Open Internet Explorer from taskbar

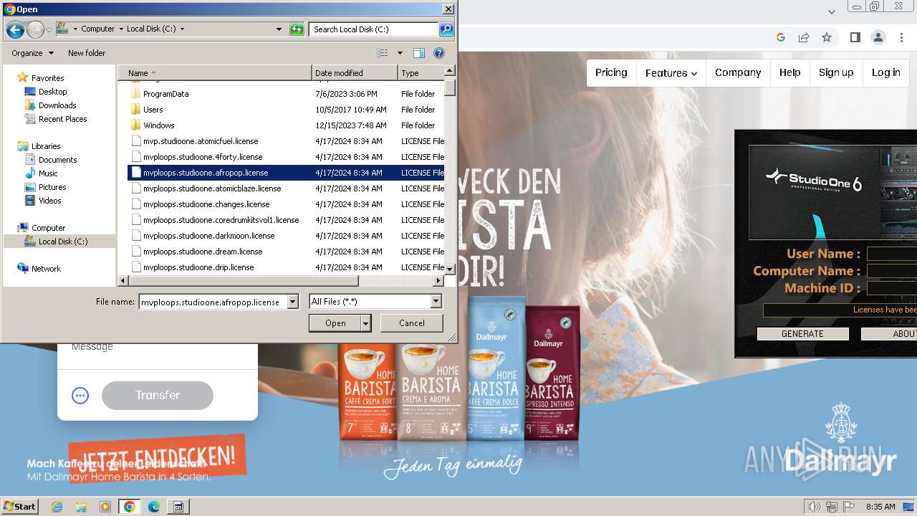(x=57, y=507)
